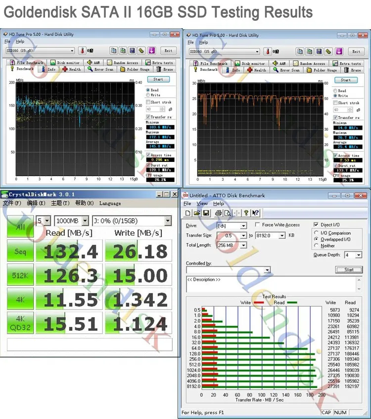Image resolution: width=371 pixels, height=419 pixels.
Task: Click Seq test button in CrystalDiskMark
Action: [x=20, y=251]
